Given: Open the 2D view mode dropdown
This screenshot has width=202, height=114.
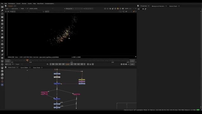Looking at the screenshot, I should pyautogui.click(x=128, y=11).
